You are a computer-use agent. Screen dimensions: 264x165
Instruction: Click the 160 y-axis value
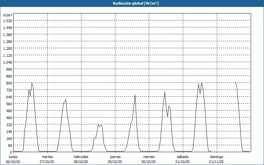coord(9,139)
